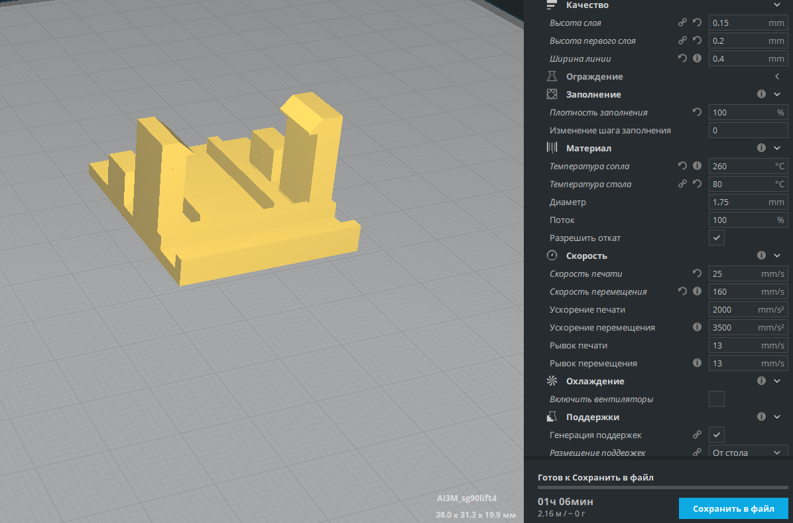
Task: Click the info icon on the Материал header
Action: [x=761, y=148]
